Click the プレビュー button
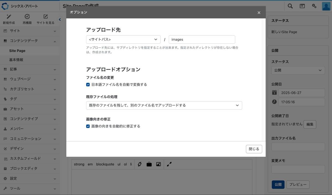Image resolution: width=332 pixels, height=195 pixels. (298, 184)
